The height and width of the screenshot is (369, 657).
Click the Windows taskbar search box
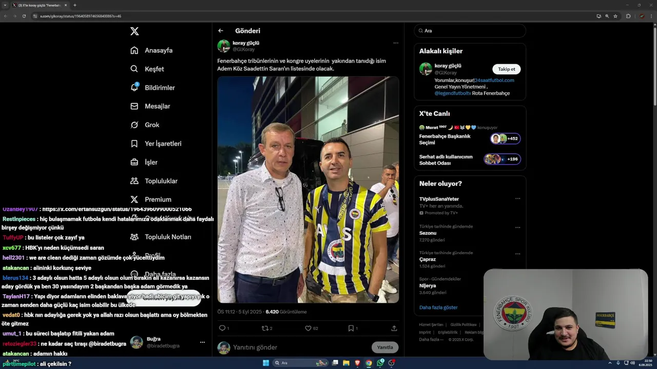coord(301,363)
